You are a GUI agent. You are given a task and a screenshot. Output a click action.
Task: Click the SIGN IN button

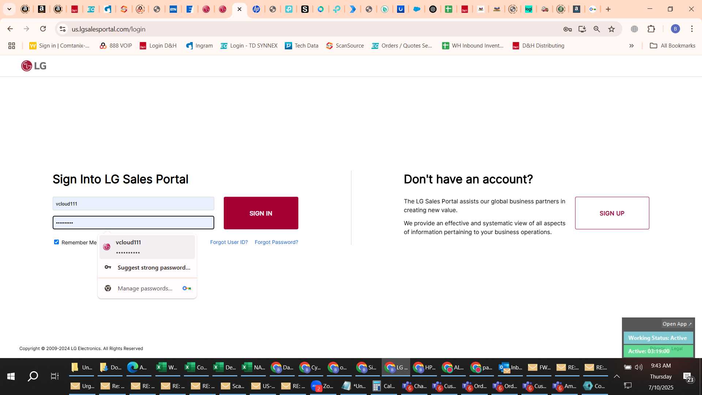(x=261, y=213)
